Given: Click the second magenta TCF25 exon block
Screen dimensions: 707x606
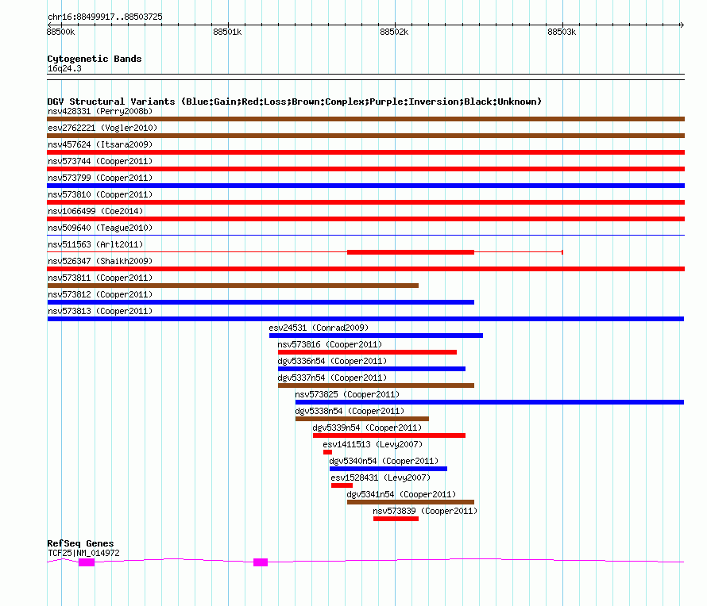Looking at the screenshot, I should (261, 562).
